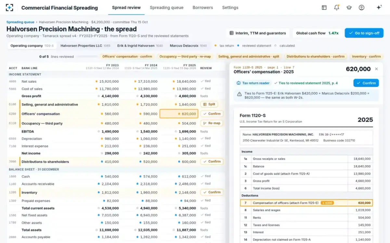Click Cash FY 2023 value 540,000

click(112, 177)
